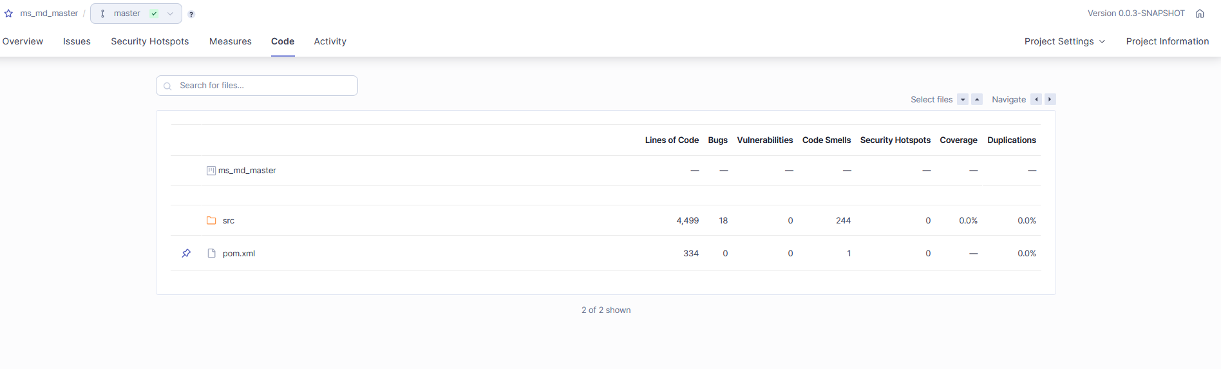Go to the Measures tab

pos(231,41)
